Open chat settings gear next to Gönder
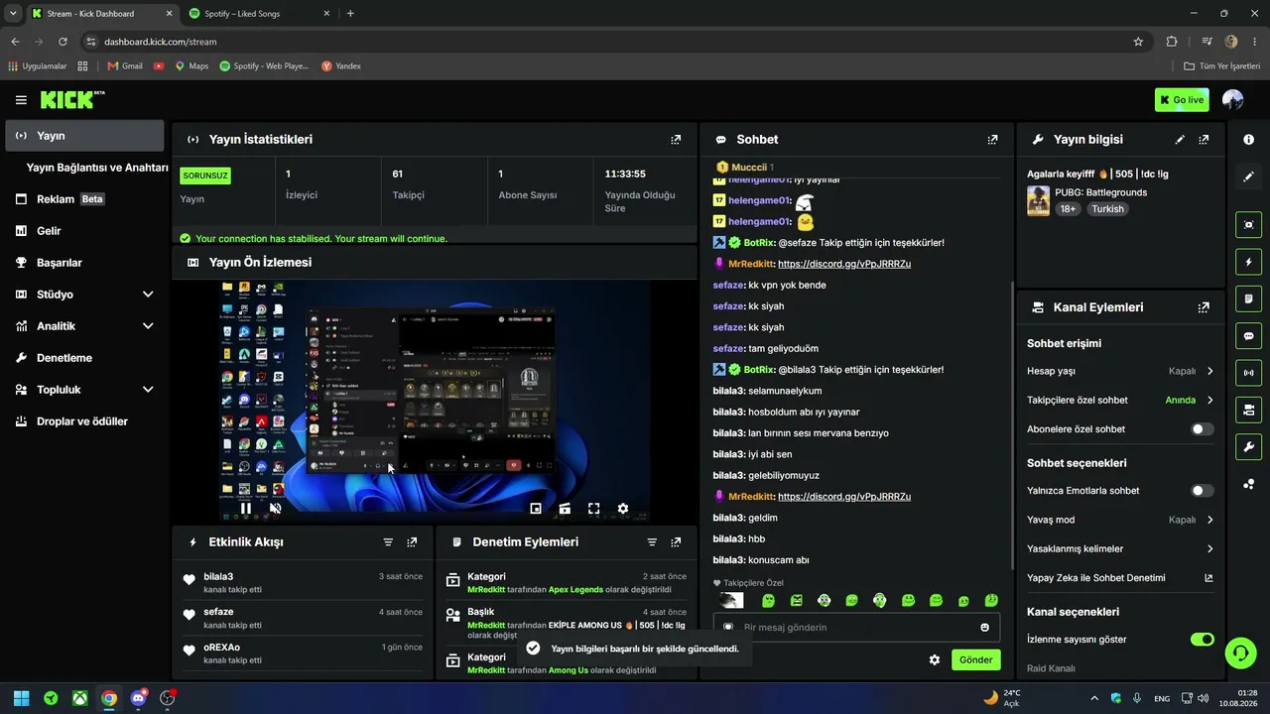The width and height of the screenshot is (1270, 714). coord(934,659)
